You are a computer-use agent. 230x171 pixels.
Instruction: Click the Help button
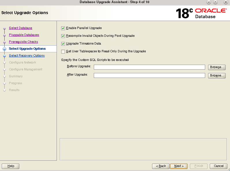(x=11, y=166)
